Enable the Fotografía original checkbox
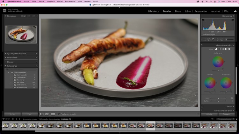The image size is (239, 134). point(203,35)
